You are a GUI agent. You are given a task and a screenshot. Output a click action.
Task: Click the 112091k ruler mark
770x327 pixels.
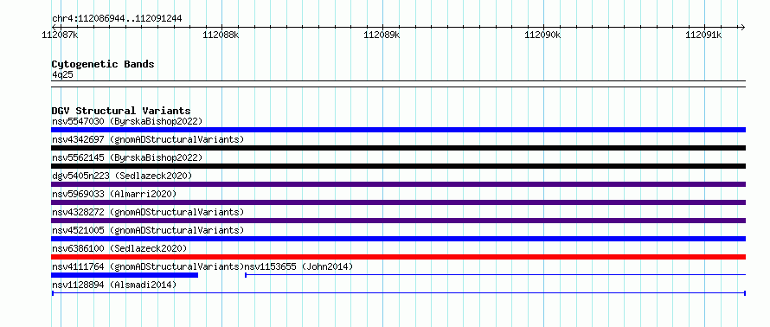pos(704,35)
